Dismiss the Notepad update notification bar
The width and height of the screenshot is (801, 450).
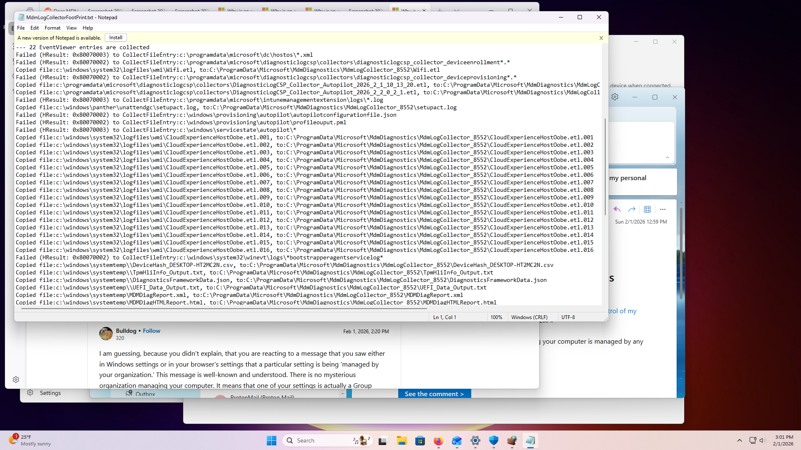coord(601,38)
